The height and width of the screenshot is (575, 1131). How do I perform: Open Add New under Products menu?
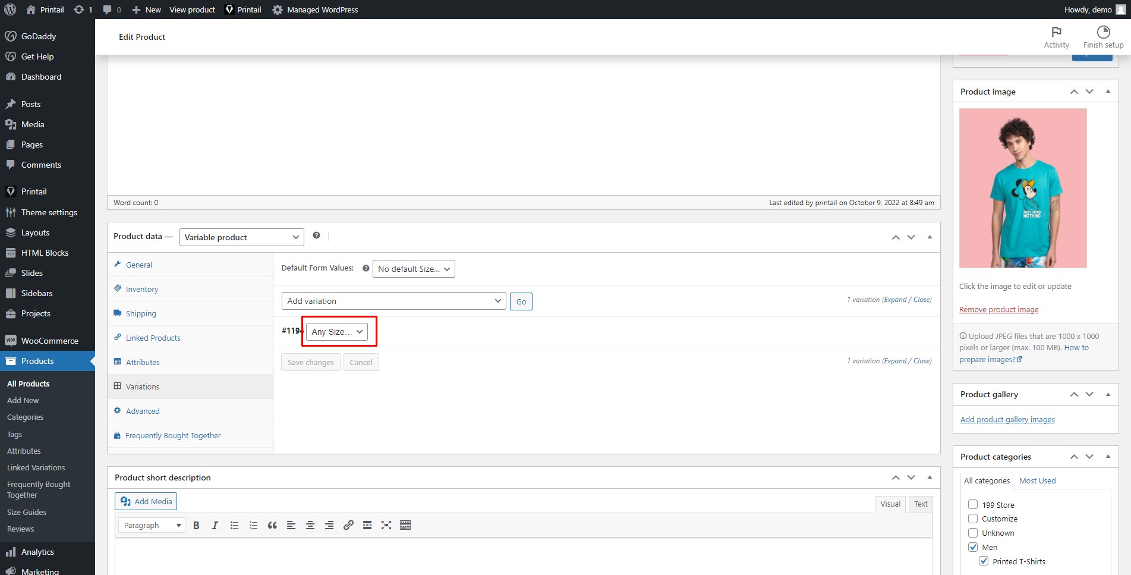23,400
